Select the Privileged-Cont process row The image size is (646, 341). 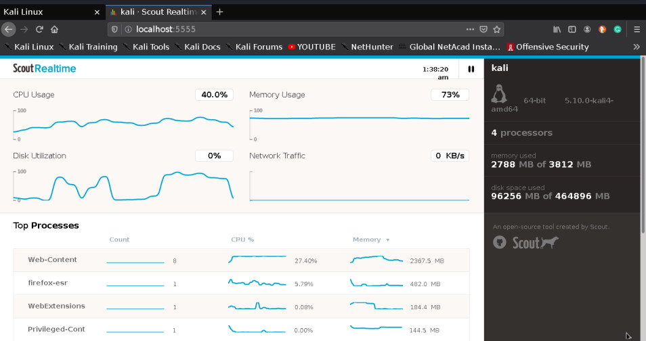click(242, 329)
